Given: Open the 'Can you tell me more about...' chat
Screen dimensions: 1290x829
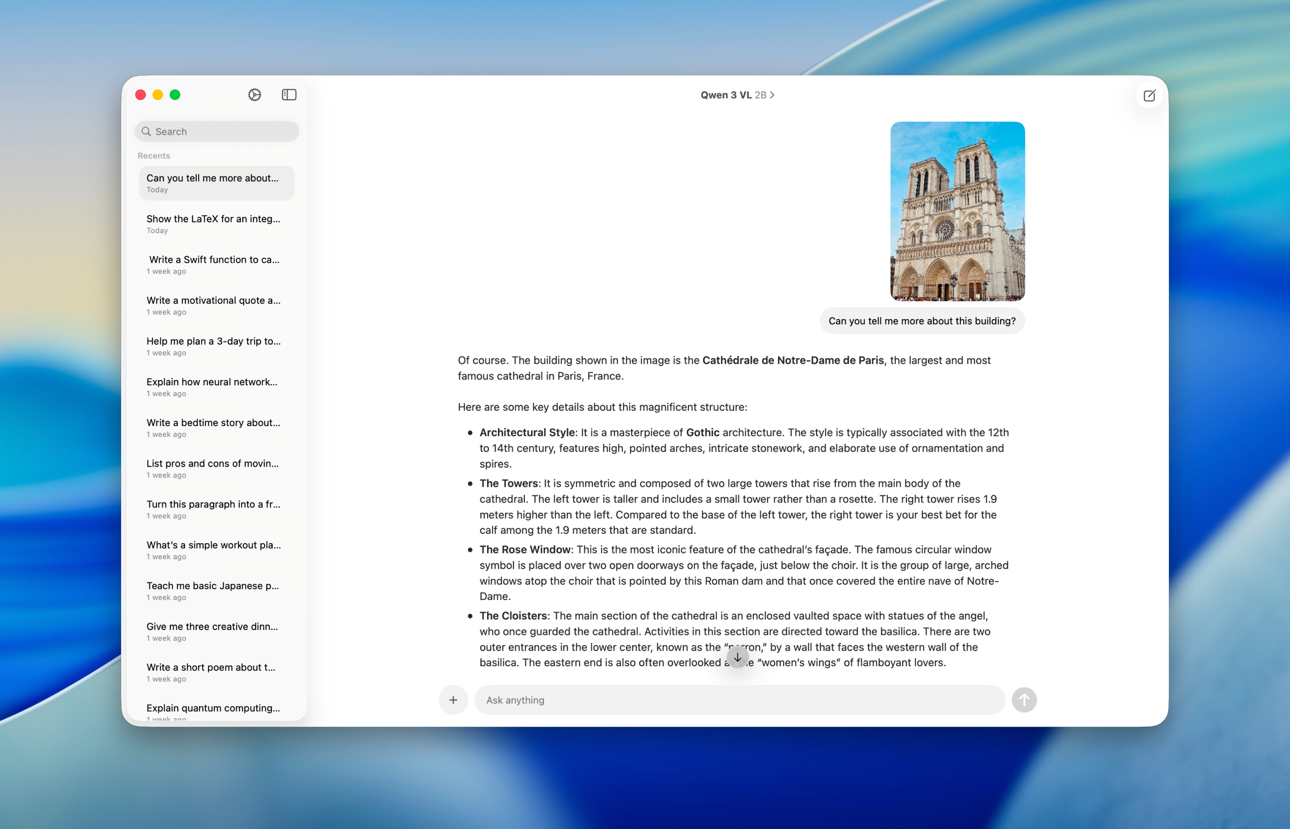Looking at the screenshot, I should pyautogui.click(x=215, y=182).
